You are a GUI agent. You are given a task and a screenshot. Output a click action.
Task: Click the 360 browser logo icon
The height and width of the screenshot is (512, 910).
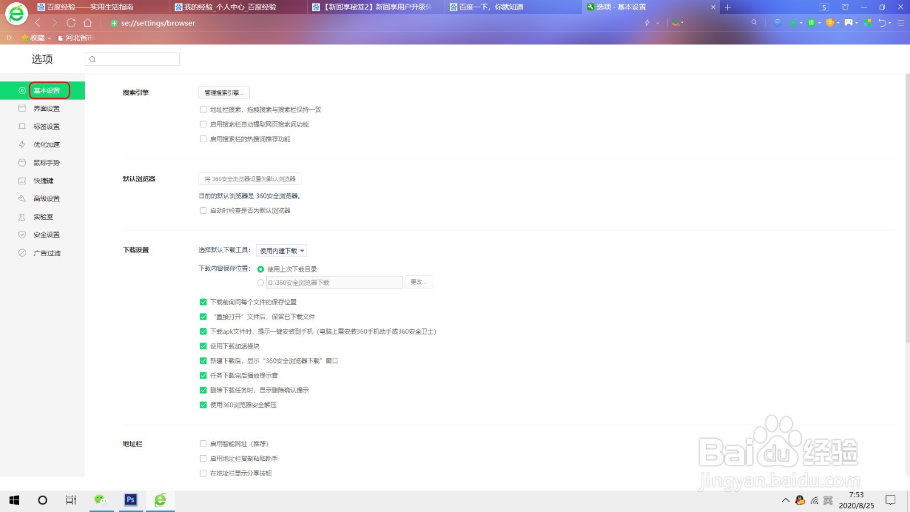click(16, 14)
